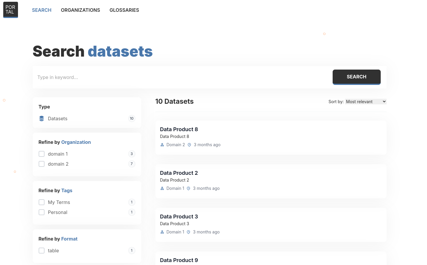The image size is (427, 265).
Task: Check the My Terms tag filter
Action: point(42,202)
